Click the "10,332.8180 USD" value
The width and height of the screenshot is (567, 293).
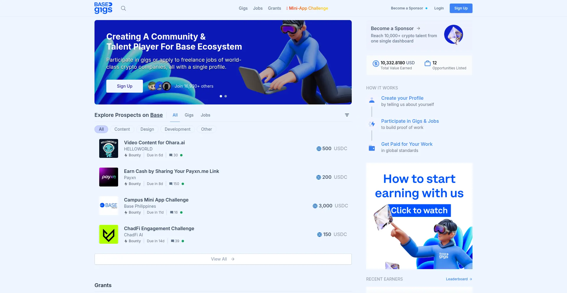[397, 63]
